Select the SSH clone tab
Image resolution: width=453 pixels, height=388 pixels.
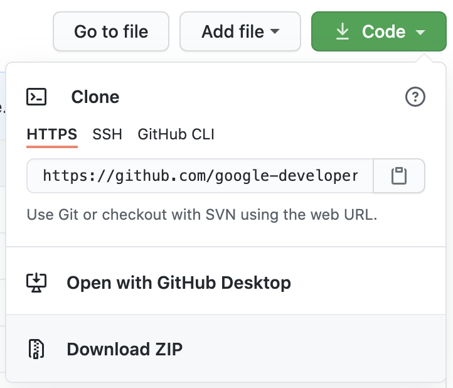[x=107, y=134]
